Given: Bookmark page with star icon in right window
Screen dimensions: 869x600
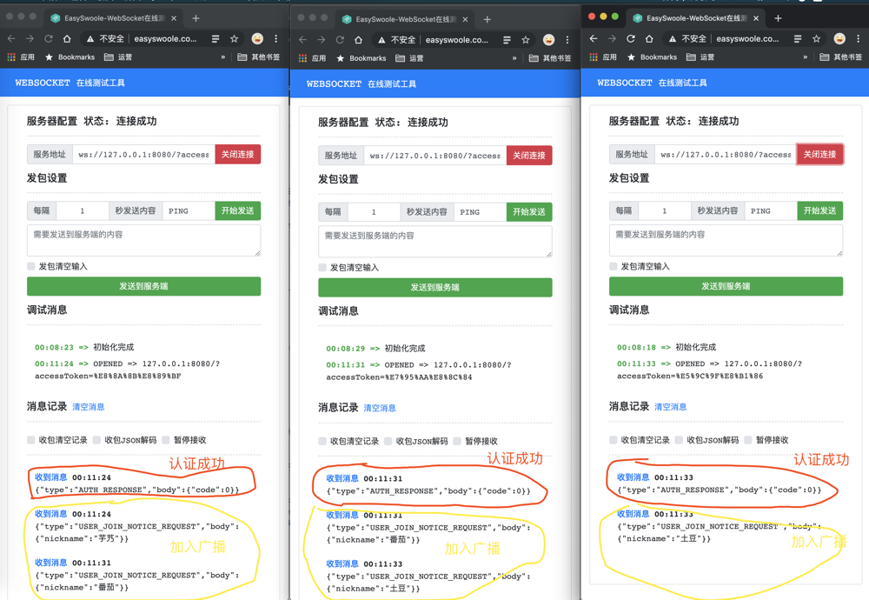Looking at the screenshot, I should point(816,39).
